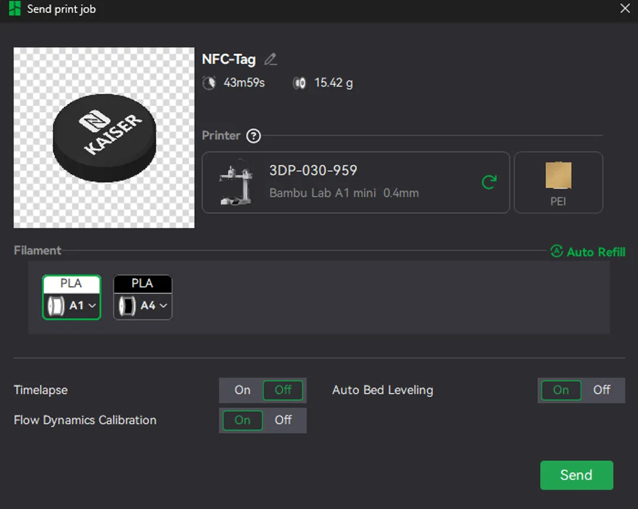
Task: Click the Auto Refill icon
Action: 556,251
